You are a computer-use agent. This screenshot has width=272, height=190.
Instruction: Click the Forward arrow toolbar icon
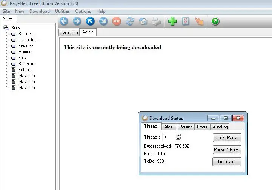77,21
